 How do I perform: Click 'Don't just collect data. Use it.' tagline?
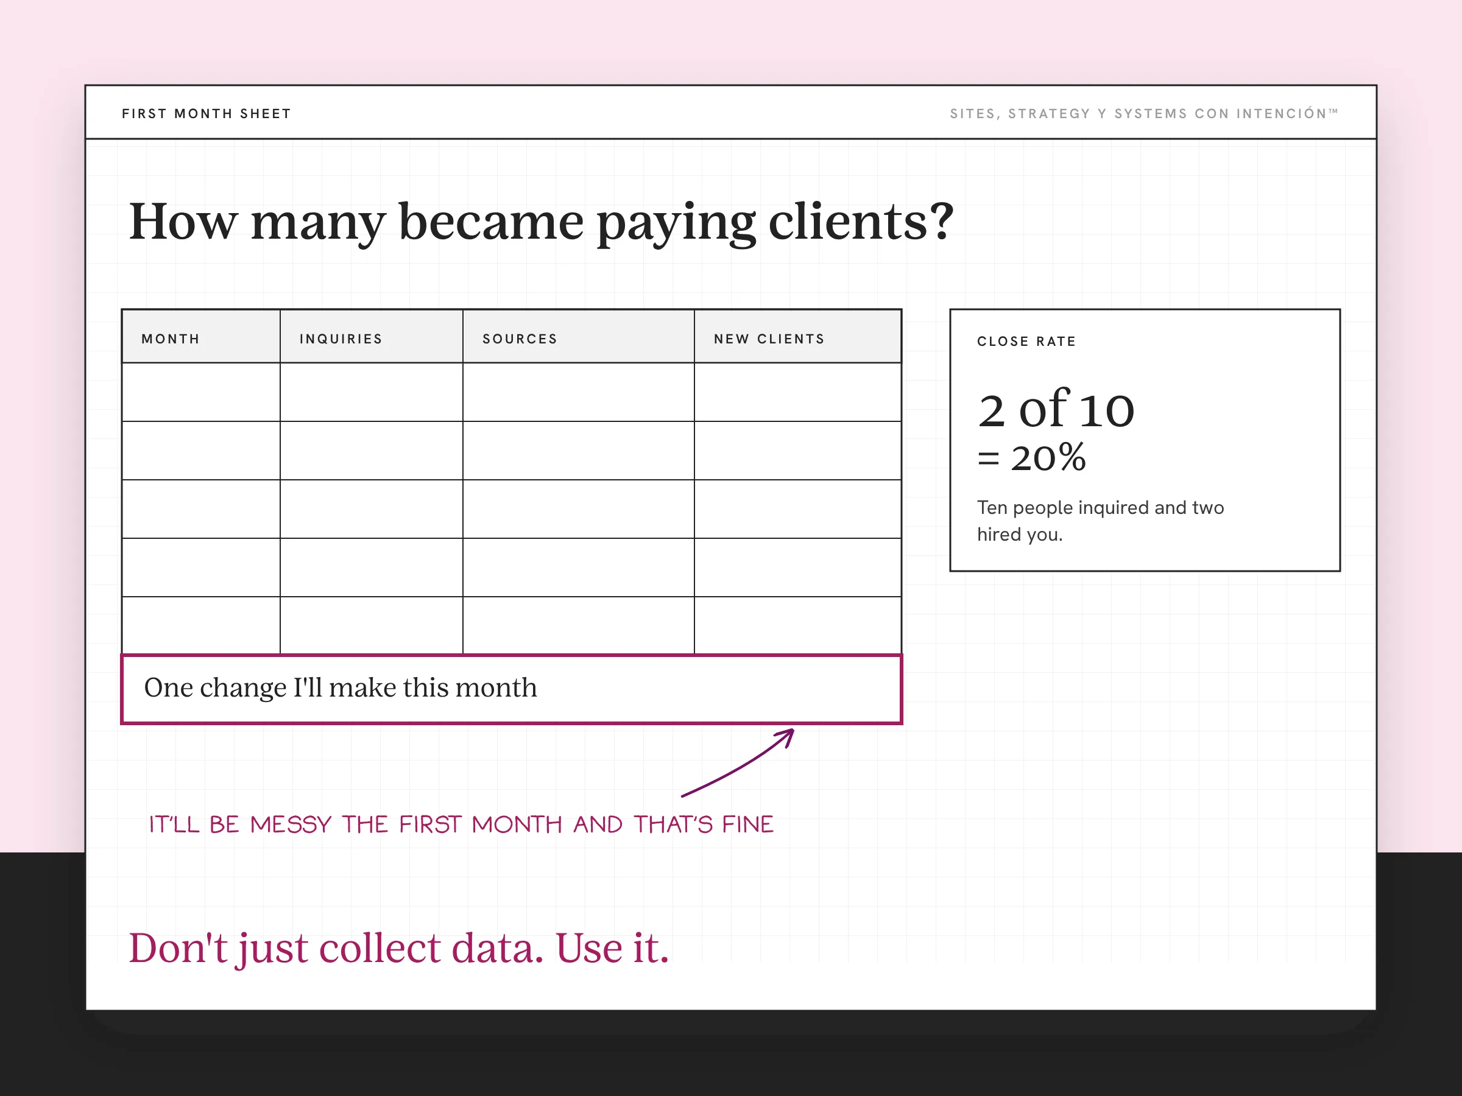click(398, 949)
